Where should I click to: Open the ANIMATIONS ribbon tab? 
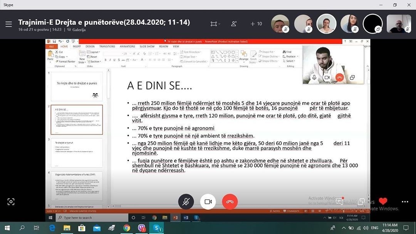click(127, 46)
